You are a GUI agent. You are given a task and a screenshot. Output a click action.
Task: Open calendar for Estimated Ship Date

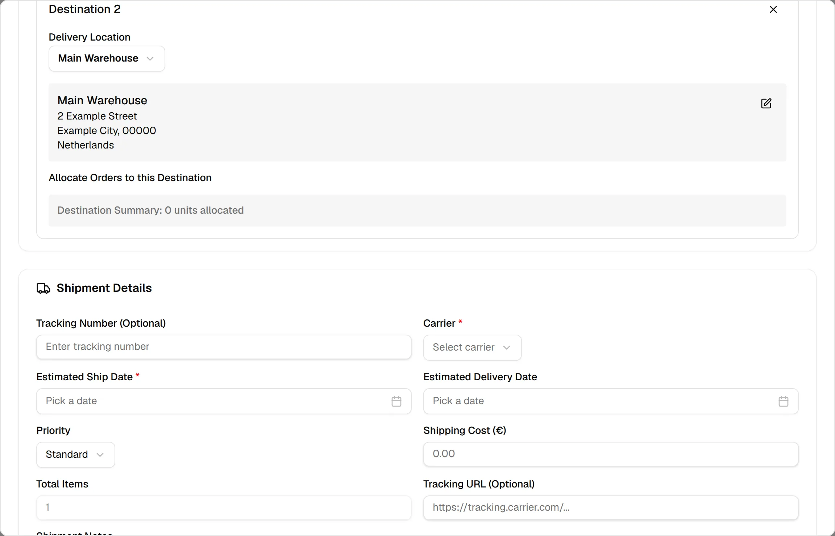pyautogui.click(x=396, y=401)
